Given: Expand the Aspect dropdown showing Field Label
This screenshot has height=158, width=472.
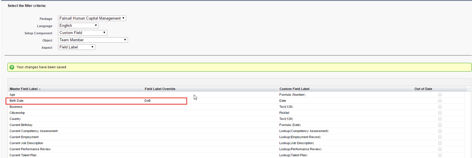Looking at the screenshot, I should (77, 47).
